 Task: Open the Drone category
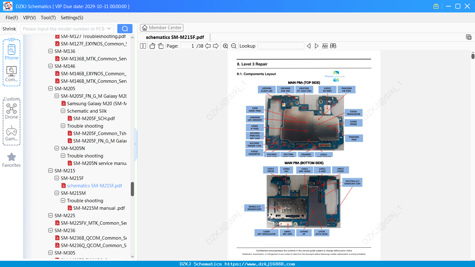coord(12,111)
